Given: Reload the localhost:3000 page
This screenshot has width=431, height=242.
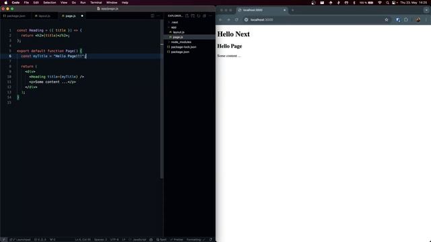Looking at the screenshot, I should pyautogui.click(x=236, y=19).
